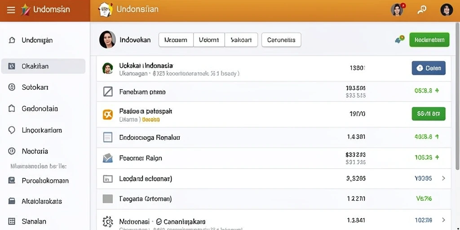Open the Lingorkariom chat bubble icon

click(x=12, y=130)
